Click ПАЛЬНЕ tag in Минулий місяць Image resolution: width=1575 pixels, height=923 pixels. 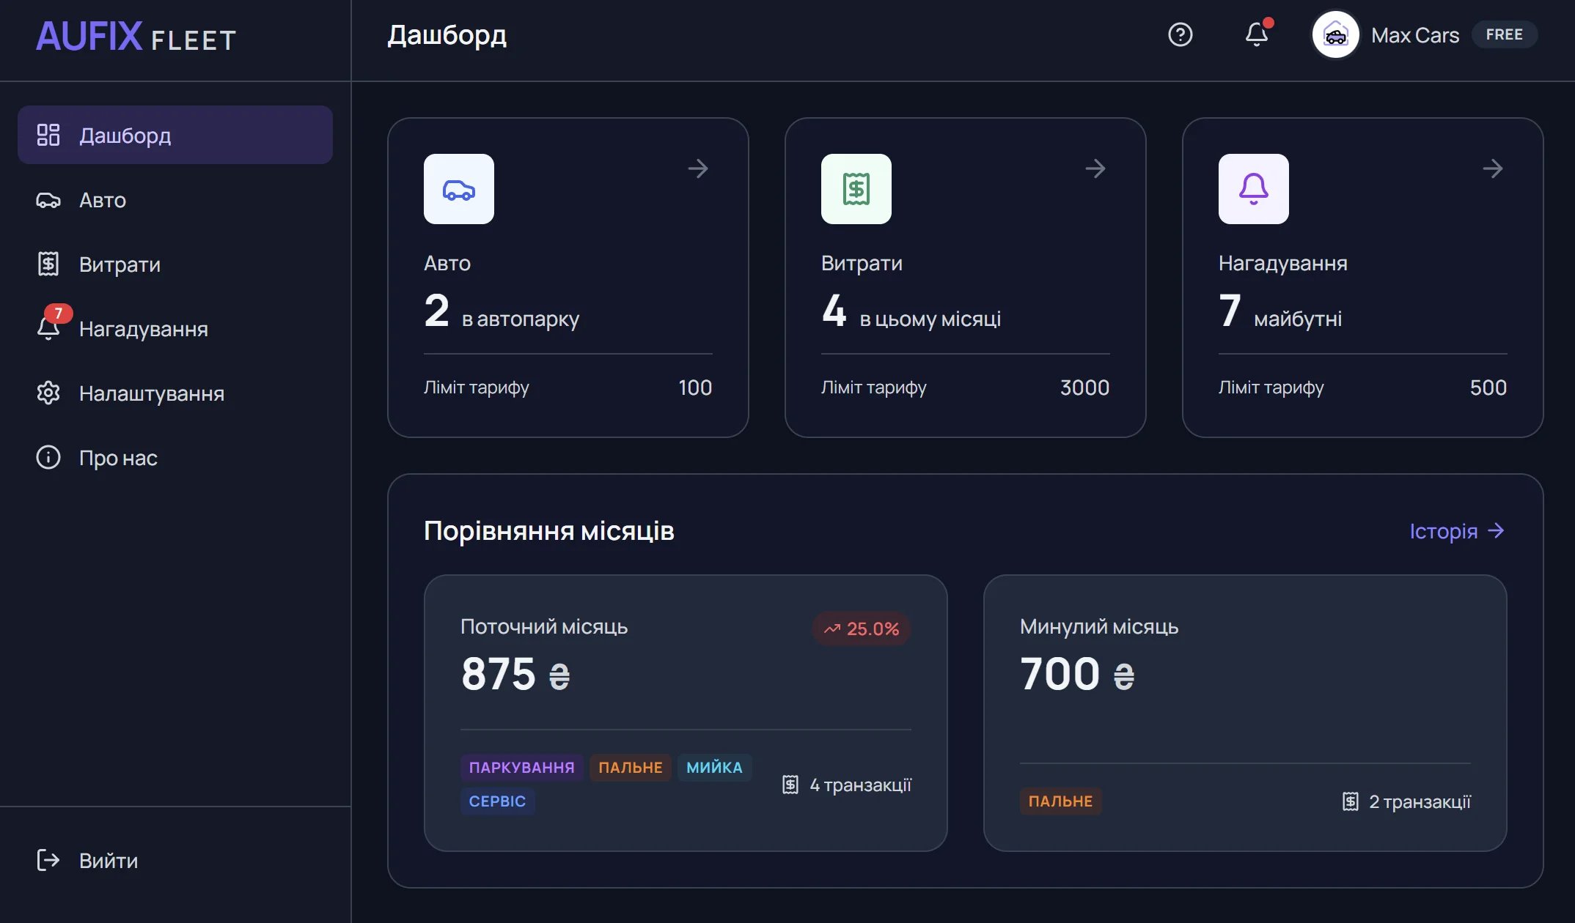[x=1060, y=801]
